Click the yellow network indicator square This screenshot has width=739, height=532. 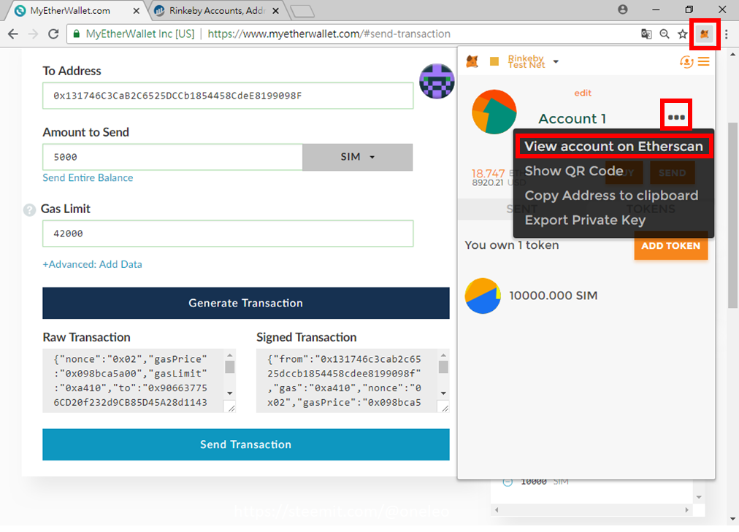click(x=494, y=61)
